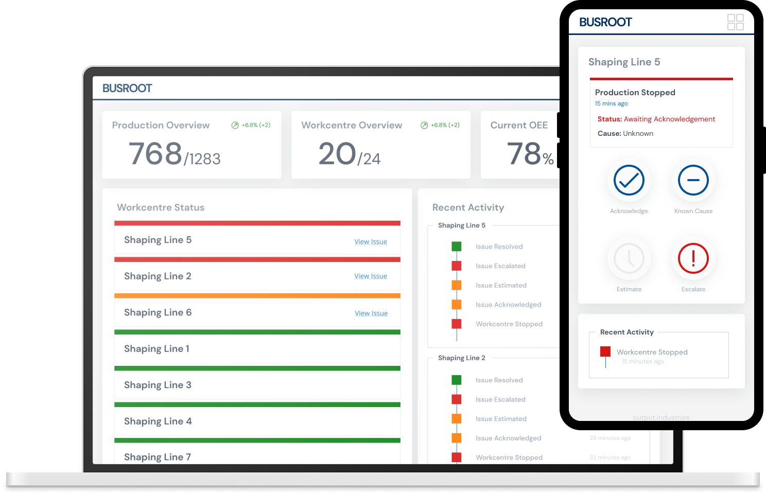
Task: Select Shaping Line 6 name in Workcentre Status list
Action: click(x=158, y=313)
